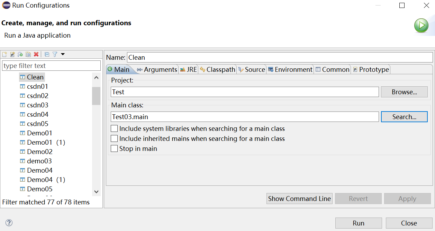The image size is (435, 231).
Task: Click the New configuration prototype icon
Action: pyautogui.click(x=12, y=54)
